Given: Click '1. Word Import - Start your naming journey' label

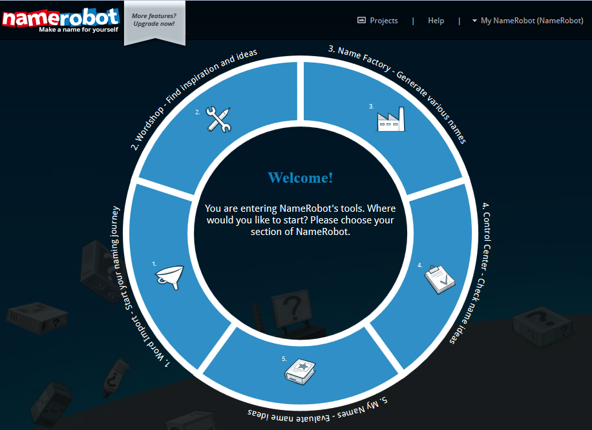Looking at the screenshot, I should pyautogui.click(x=141, y=287).
